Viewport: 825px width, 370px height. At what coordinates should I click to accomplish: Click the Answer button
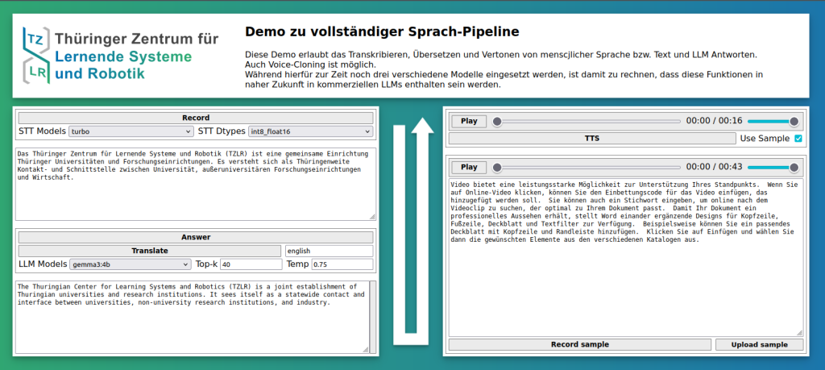196,237
